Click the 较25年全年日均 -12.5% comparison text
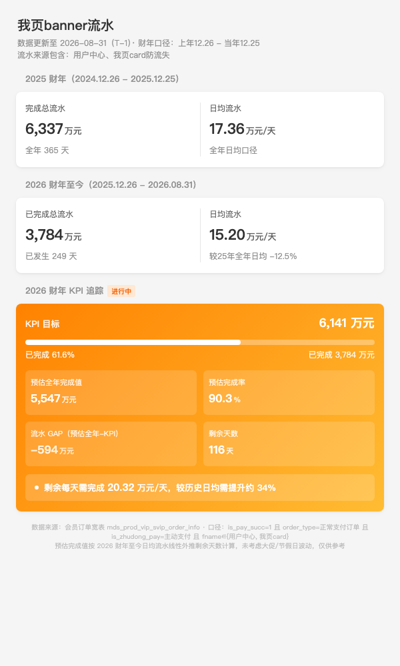 tap(253, 256)
